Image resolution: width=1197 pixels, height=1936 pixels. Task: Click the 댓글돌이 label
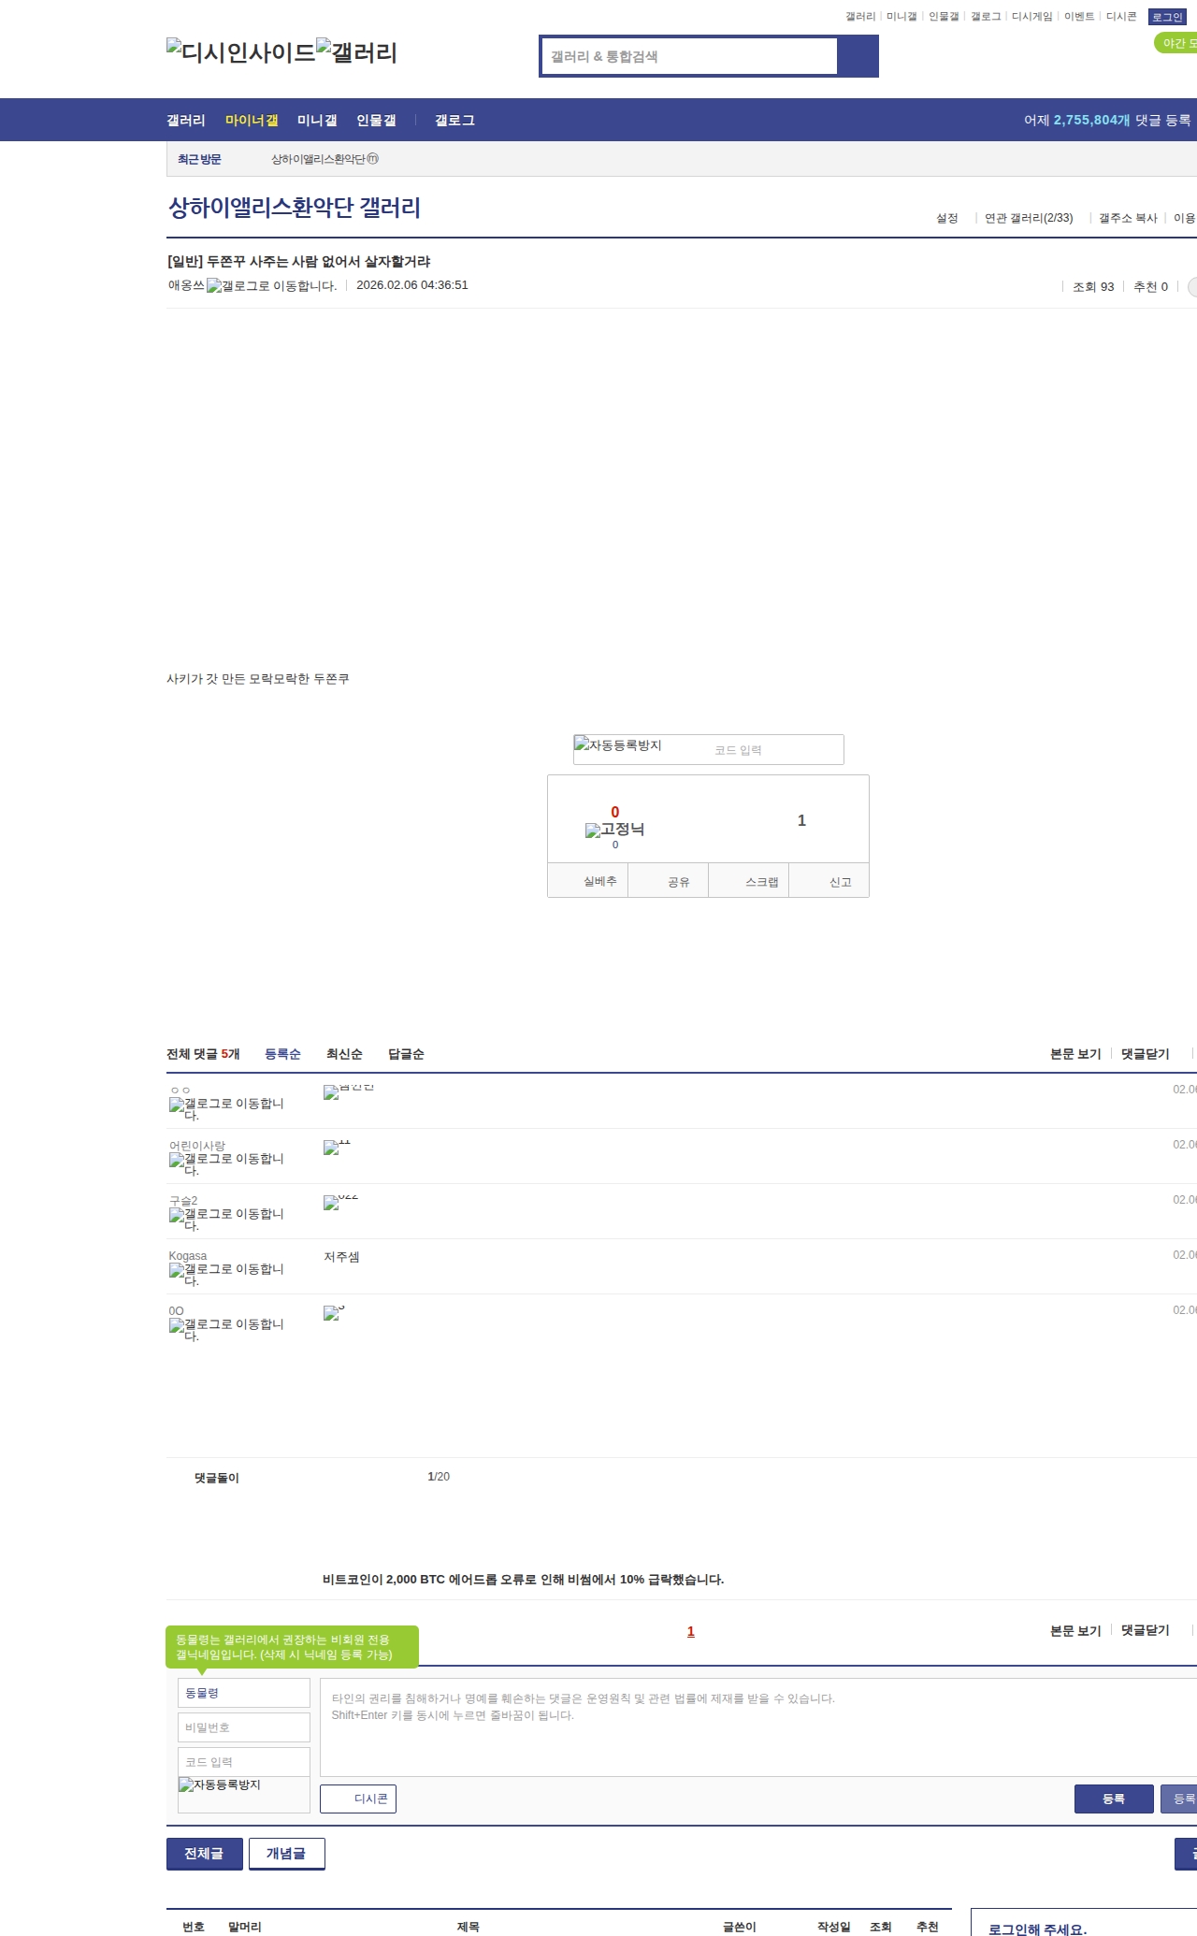click(x=217, y=1478)
